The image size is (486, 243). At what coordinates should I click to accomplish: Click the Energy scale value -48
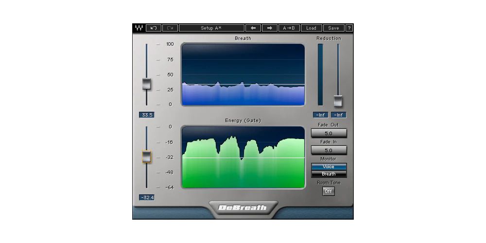(169, 173)
